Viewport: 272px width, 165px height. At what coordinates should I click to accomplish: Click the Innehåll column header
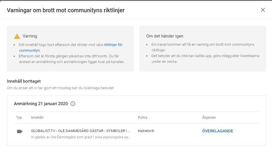37,118
